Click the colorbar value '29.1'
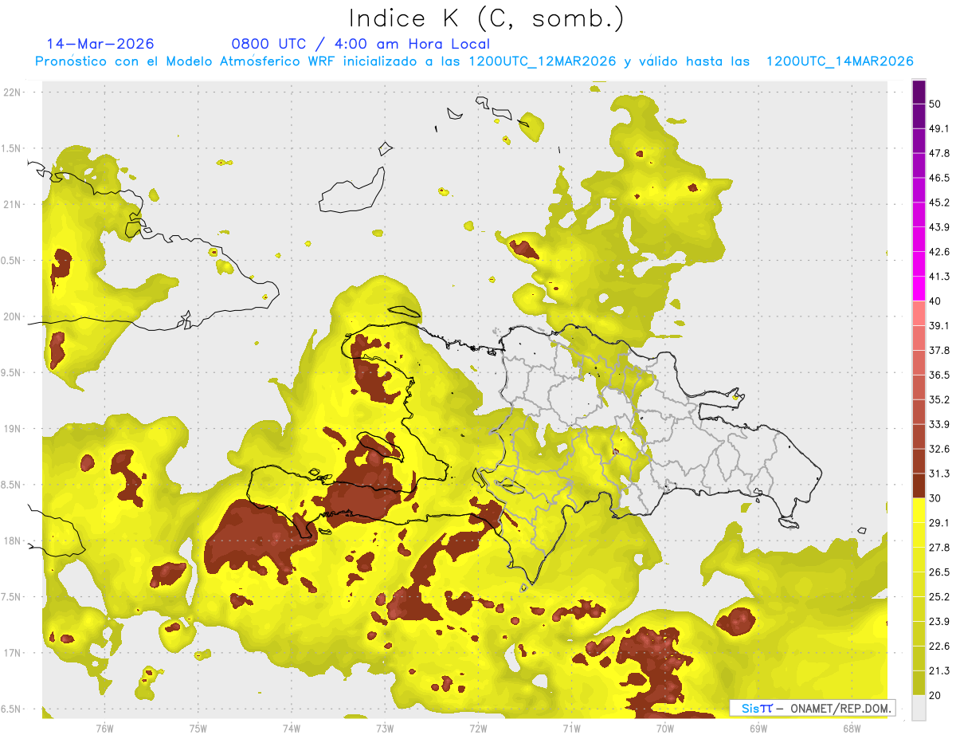The image size is (956, 739). pos(939,524)
